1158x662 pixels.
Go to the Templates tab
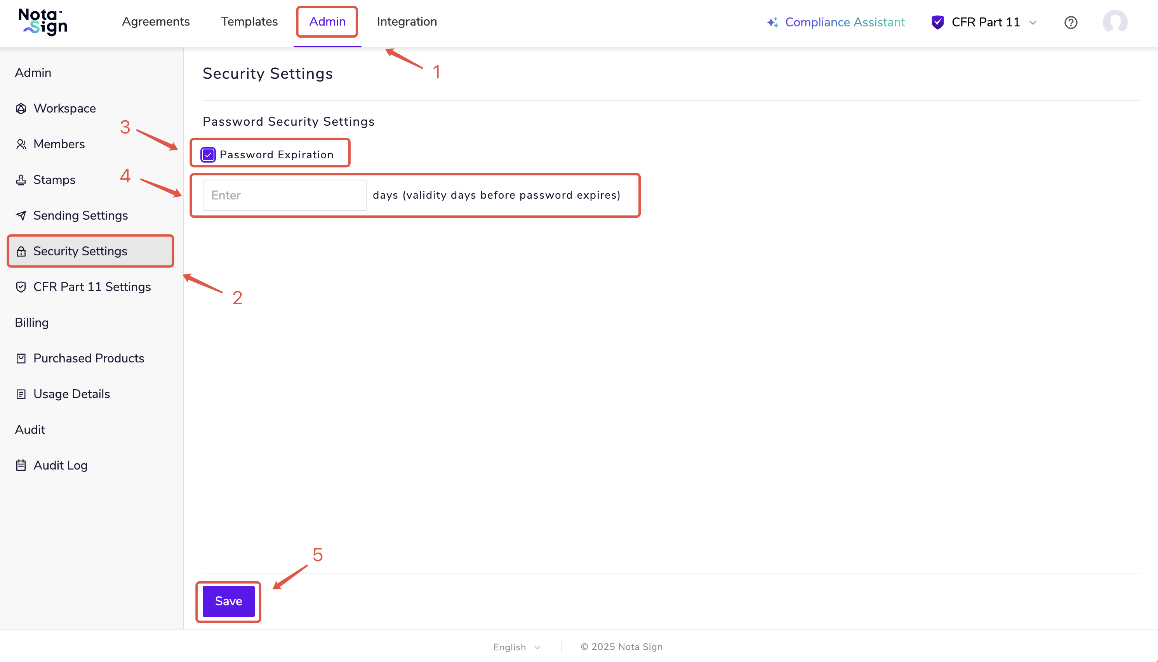tap(249, 21)
